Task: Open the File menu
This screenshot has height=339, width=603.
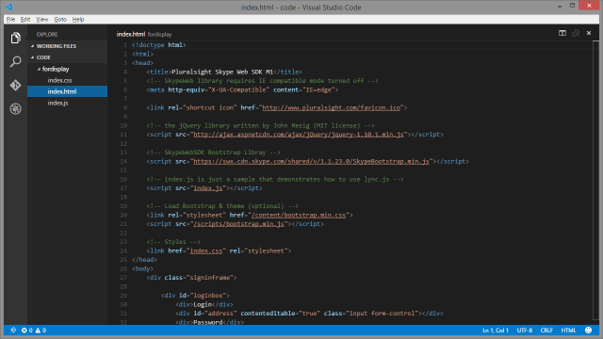Action: [x=10, y=19]
